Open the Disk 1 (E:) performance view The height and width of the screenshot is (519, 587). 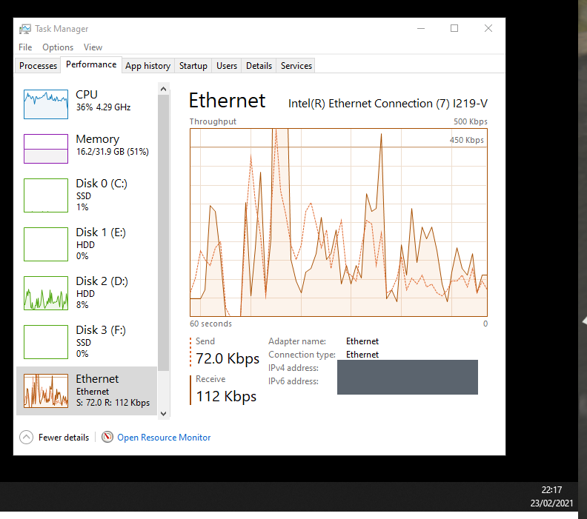[x=87, y=244]
